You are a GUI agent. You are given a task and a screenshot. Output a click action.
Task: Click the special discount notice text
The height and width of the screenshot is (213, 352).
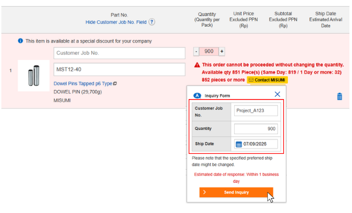(89, 41)
